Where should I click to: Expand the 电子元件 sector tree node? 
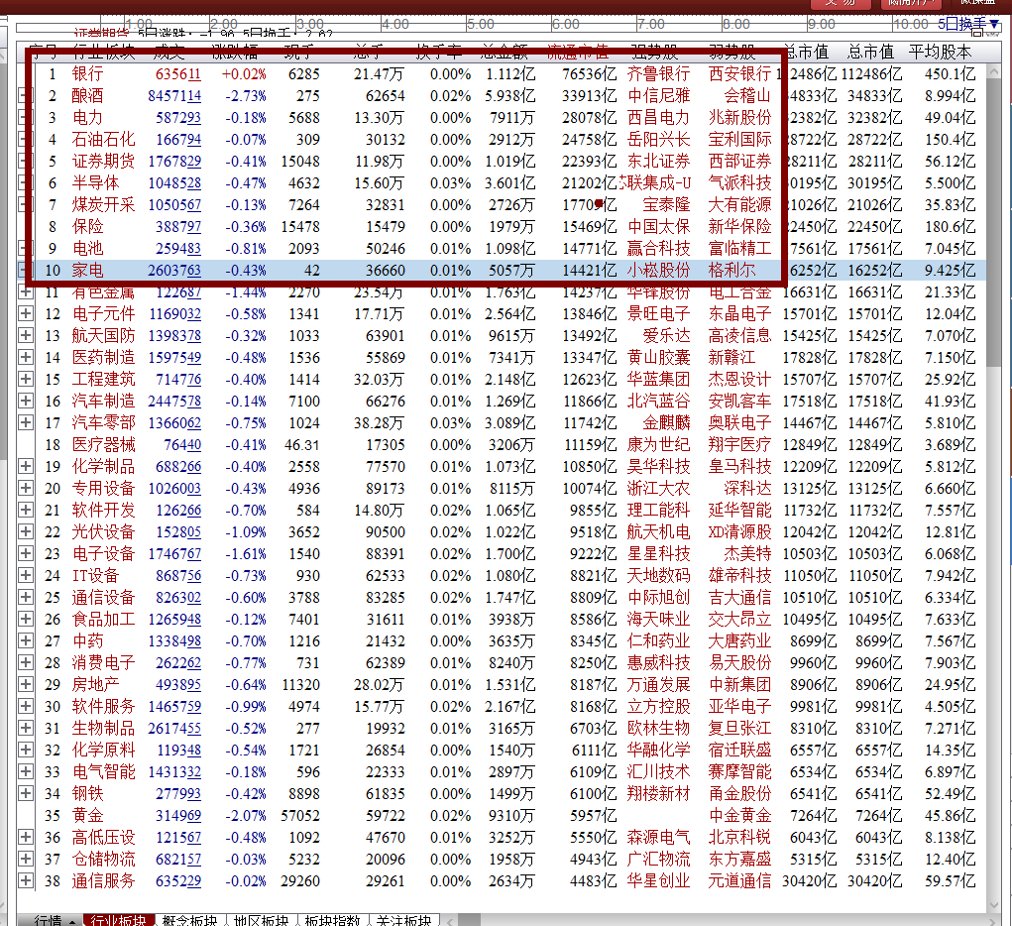coord(27,314)
